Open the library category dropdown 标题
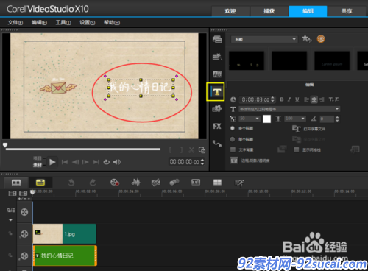 pyautogui.click(x=264, y=39)
